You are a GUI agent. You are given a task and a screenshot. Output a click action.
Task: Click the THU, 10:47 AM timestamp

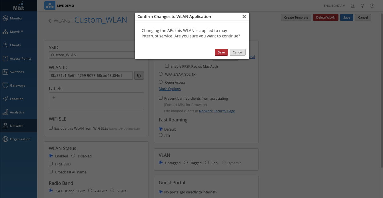click(334, 6)
